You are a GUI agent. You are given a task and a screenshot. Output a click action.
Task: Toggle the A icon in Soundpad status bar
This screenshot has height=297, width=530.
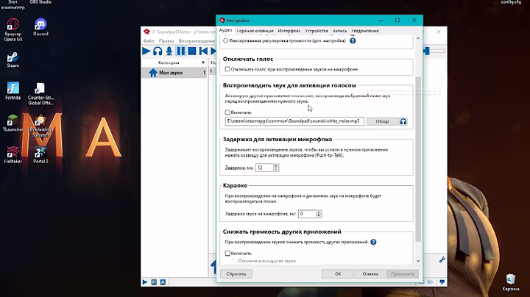coord(163,282)
